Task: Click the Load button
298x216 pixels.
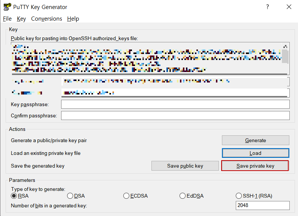Action: pos(255,153)
